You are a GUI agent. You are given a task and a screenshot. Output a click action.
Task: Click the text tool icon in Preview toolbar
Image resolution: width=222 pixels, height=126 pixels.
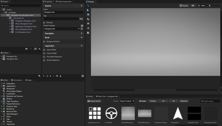pos(88,19)
